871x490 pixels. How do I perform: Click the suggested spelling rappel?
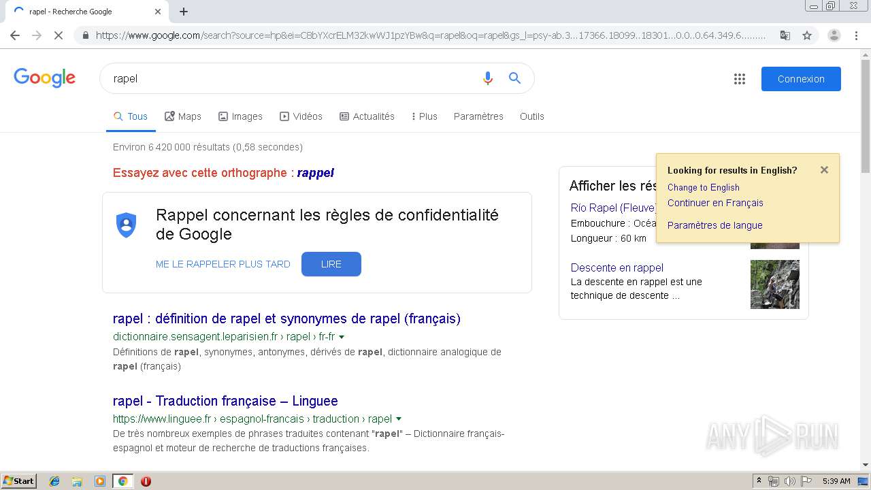tap(316, 173)
